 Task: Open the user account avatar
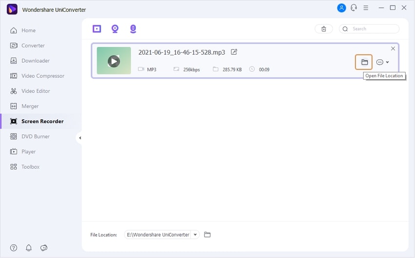(x=341, y=8)
